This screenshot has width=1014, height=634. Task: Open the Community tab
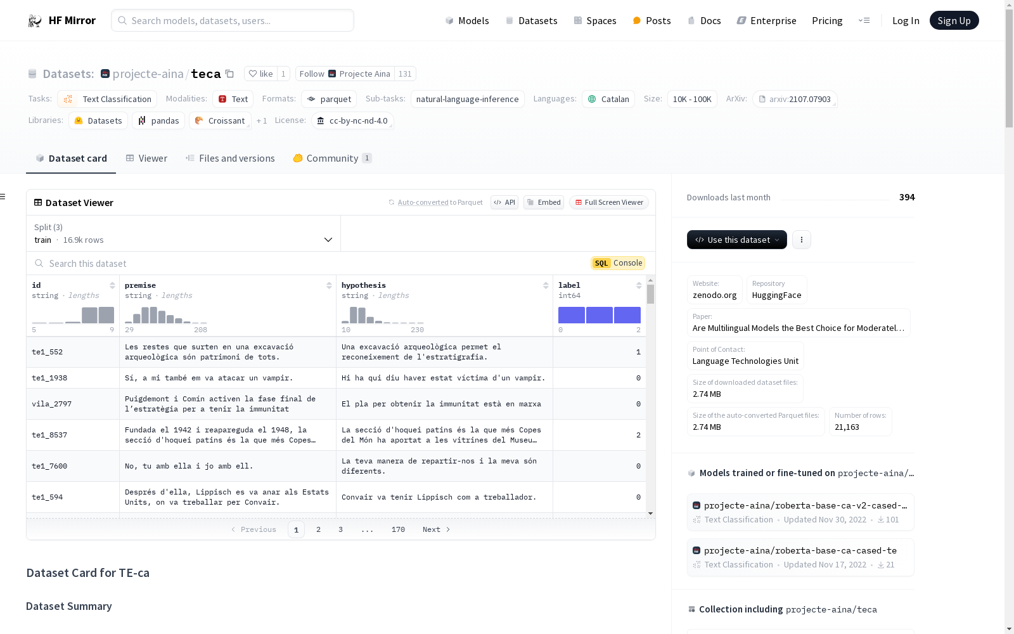(332, 158)
